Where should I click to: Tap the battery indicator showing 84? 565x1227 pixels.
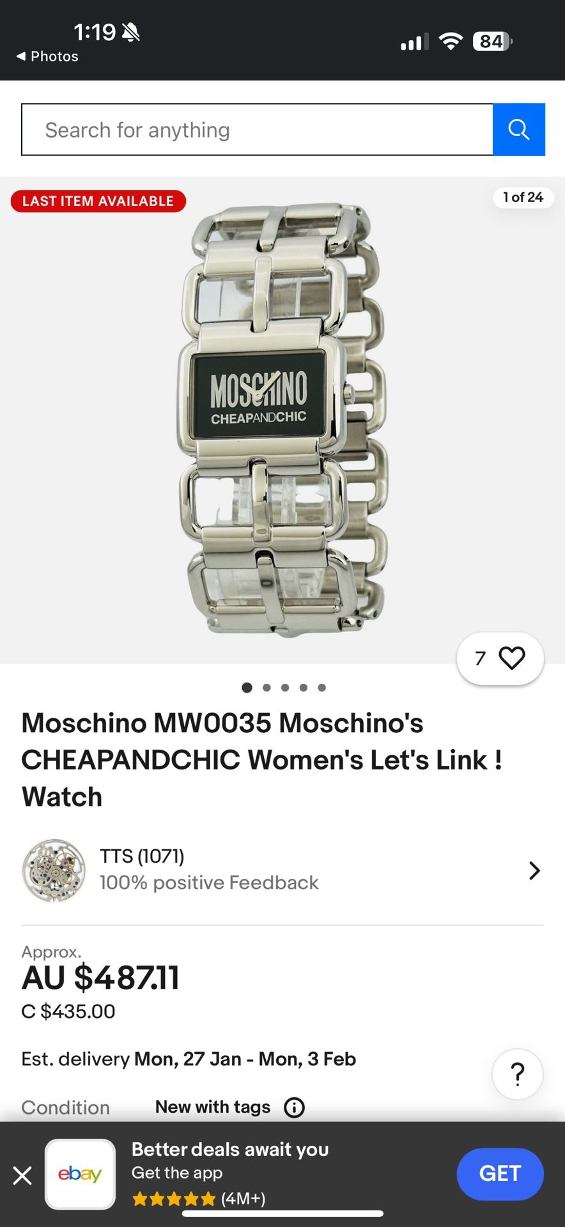(x=492, y=42)
